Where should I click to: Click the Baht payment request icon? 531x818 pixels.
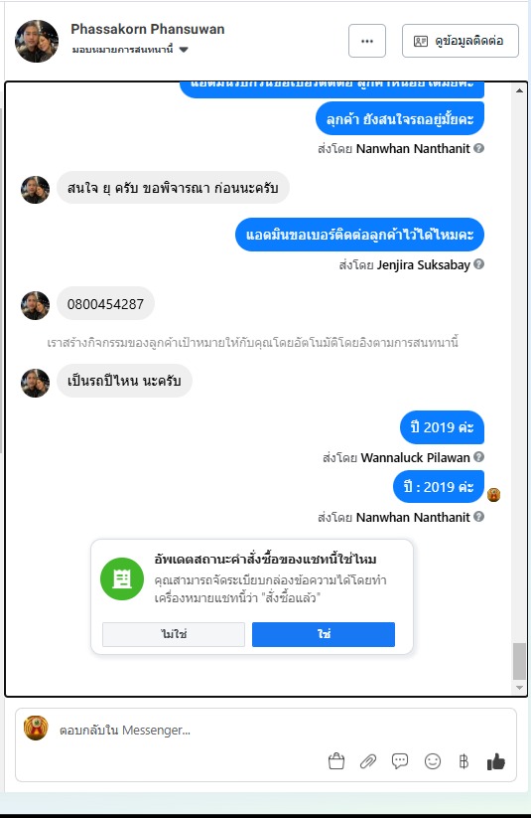tap(464, 761)
